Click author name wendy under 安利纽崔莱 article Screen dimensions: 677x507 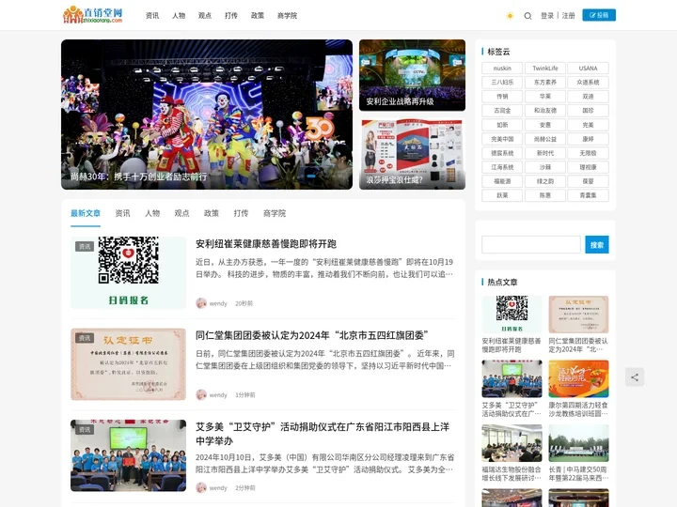(218, 303)
